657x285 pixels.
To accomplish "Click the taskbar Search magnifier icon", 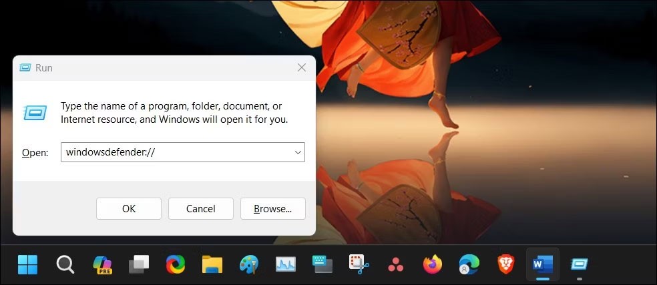I will 65,265.
